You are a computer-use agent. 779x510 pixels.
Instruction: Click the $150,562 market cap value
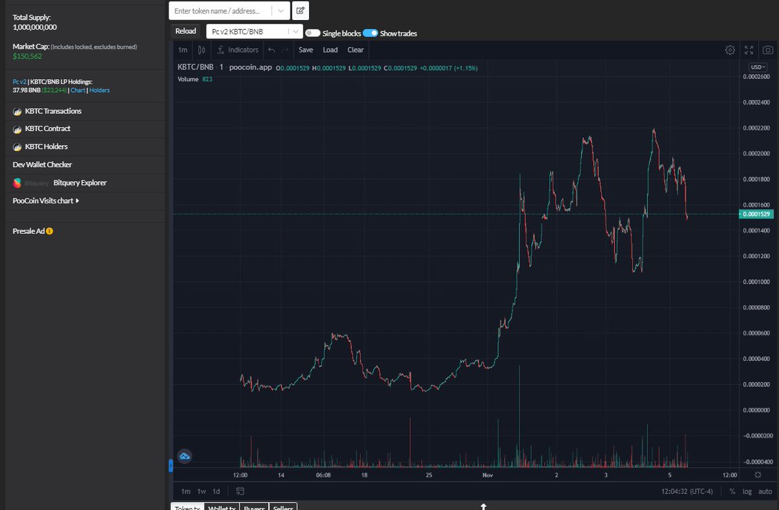[27, 56]
